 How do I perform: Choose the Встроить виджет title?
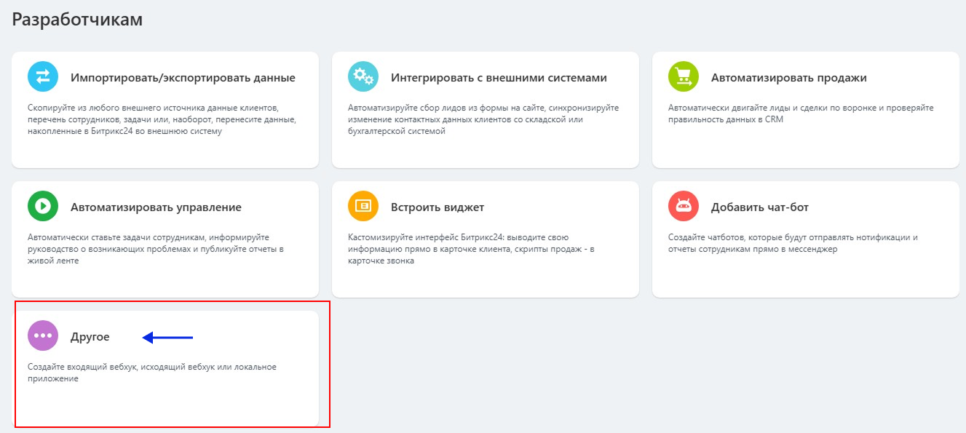438,207
